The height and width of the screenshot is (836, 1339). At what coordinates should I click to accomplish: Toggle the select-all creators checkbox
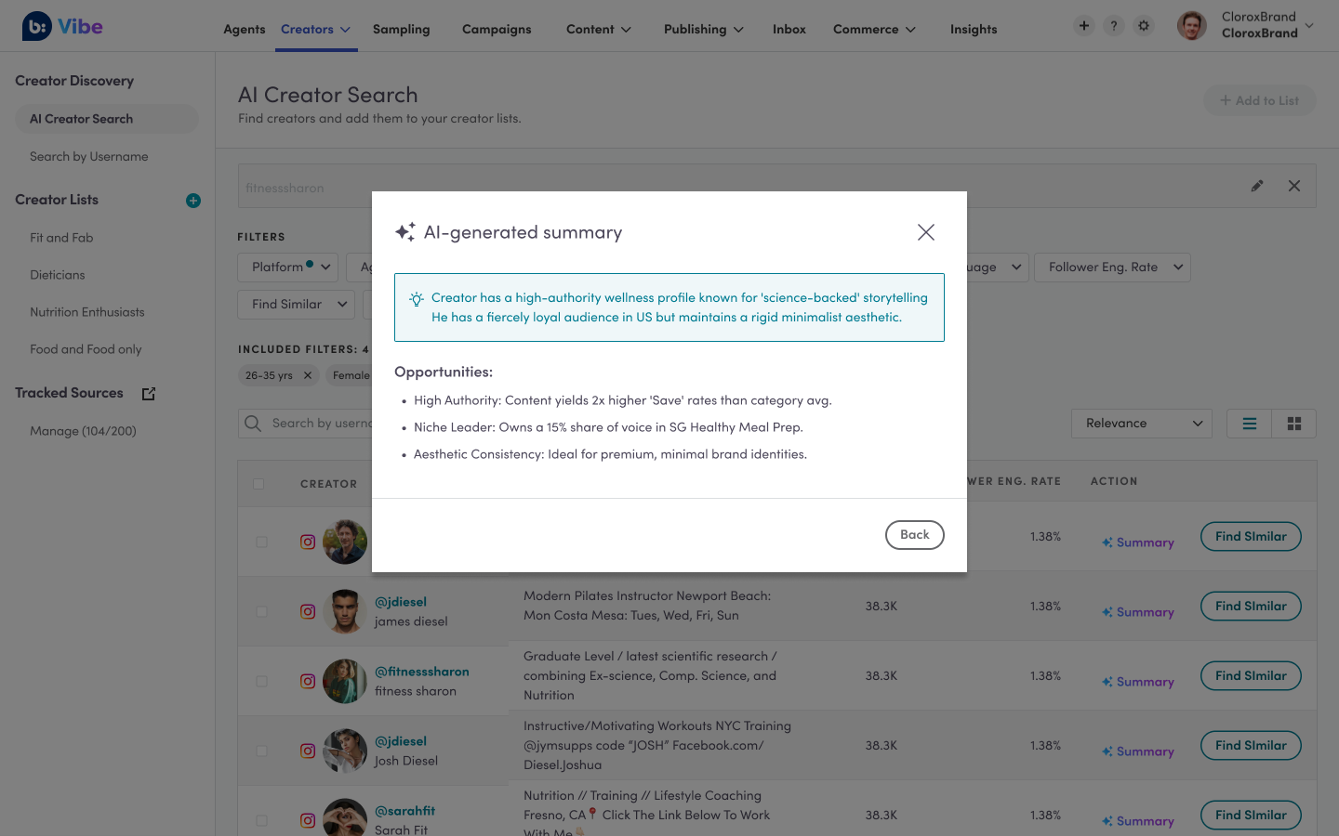coord(259,484)
